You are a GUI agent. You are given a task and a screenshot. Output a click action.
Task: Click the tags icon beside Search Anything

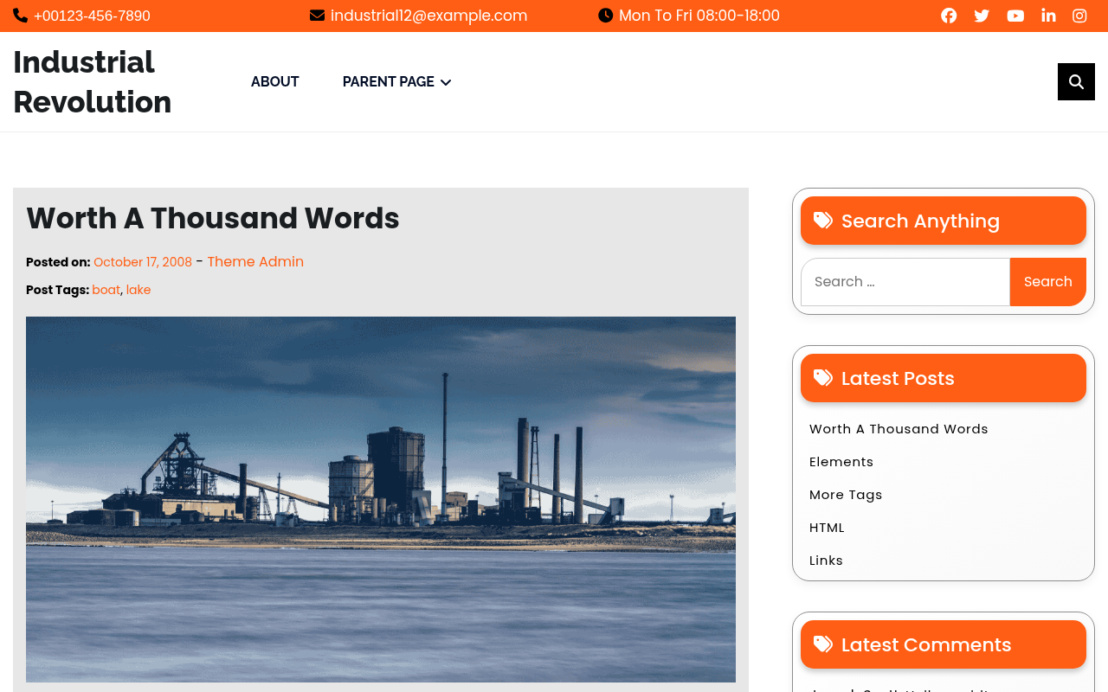[823, 221]
